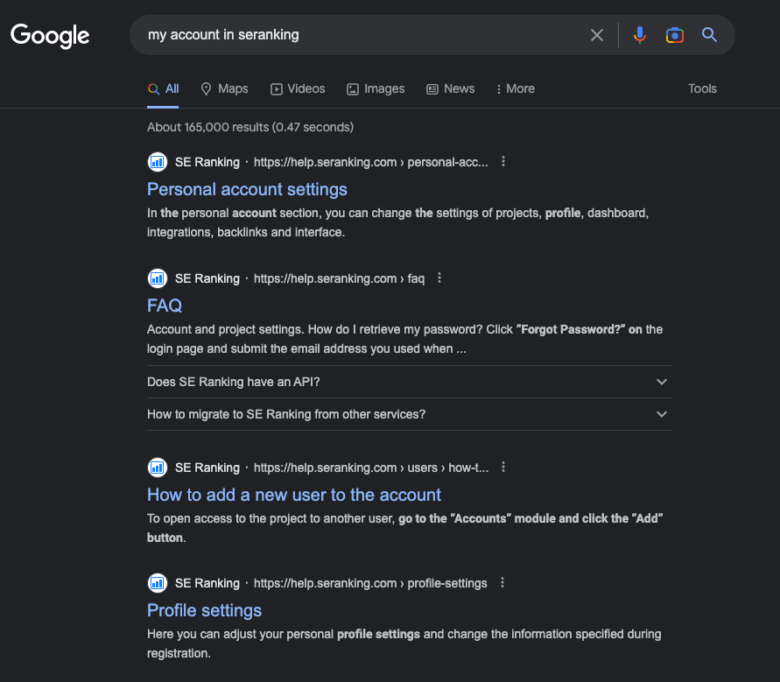
Task: Click the magnifying glass search button
Action: pos(709,35)
